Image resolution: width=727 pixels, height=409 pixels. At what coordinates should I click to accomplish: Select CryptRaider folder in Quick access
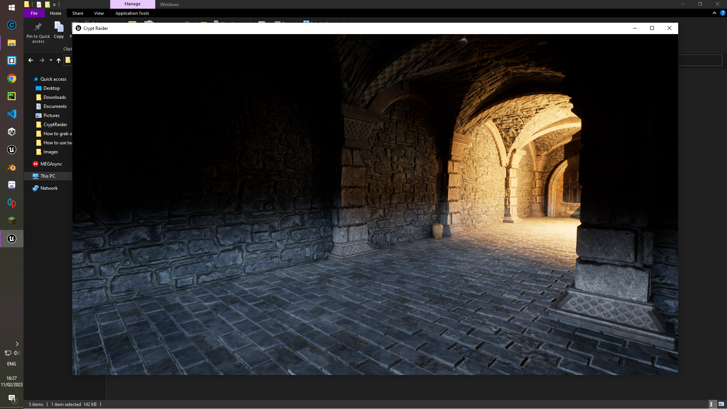55,125
